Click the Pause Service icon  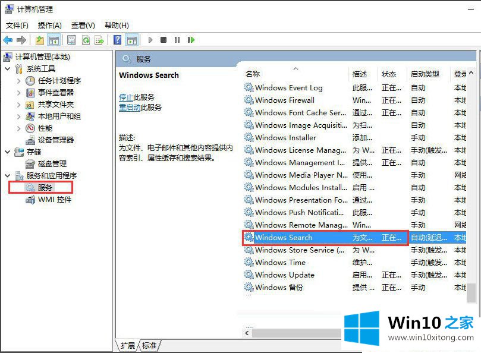coord(177,40)
